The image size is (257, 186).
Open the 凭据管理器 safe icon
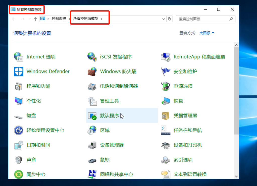[x=166, y=116]
